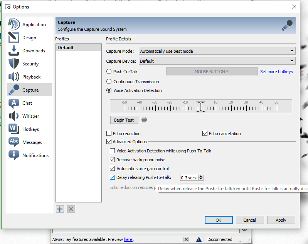Click the Options window title icon

tap(8, 7)
